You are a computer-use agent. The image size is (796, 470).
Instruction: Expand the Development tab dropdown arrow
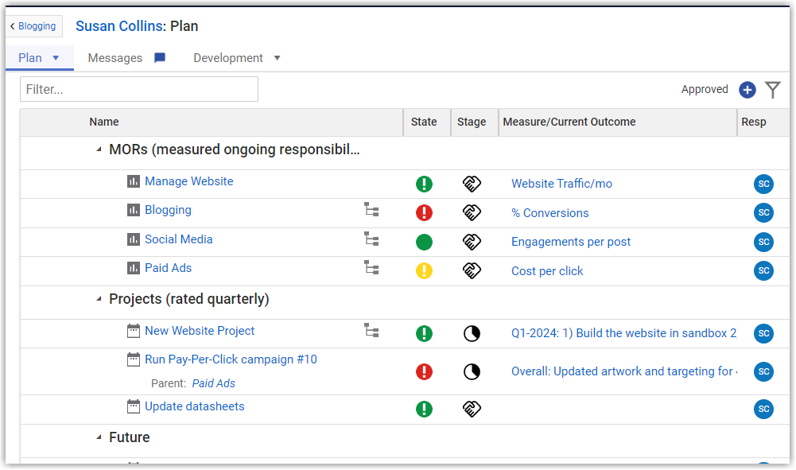(x=277, y=58)
